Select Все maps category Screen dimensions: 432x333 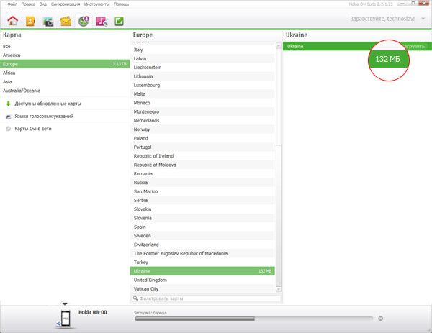[x=65, y=46]
